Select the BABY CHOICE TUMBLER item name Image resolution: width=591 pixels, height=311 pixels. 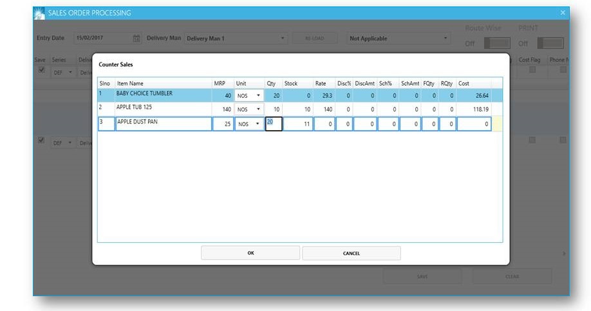(x=144, y=93)
